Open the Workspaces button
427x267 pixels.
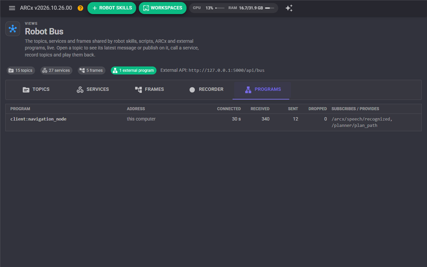[x=163, y=8]
